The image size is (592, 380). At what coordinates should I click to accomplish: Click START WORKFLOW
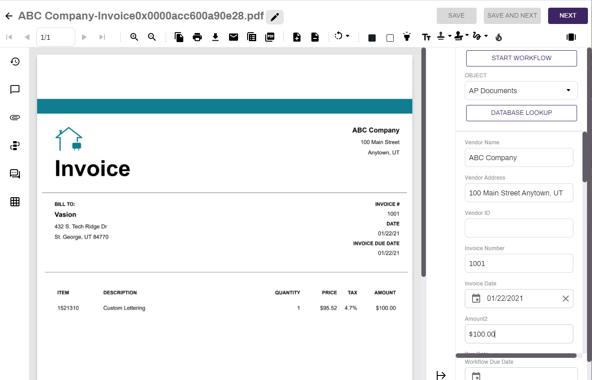(521, 58)
